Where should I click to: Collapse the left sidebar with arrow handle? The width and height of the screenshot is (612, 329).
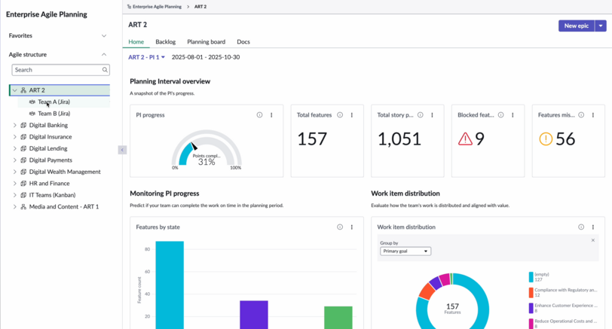122,150
